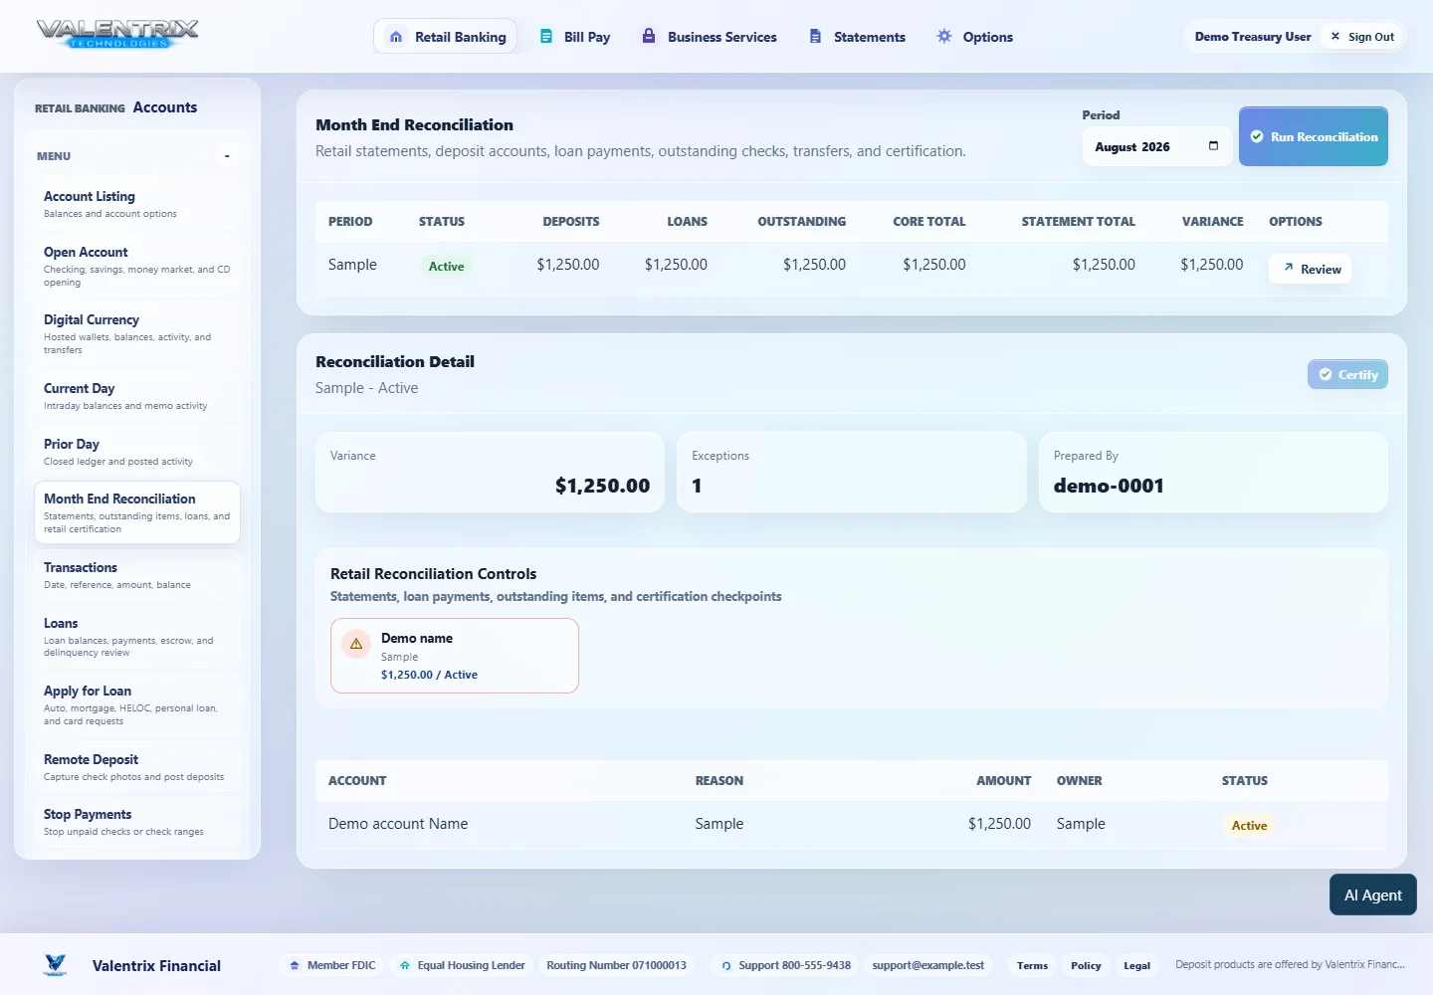Click the checkmark icon on Certify
Viewport: 1433px width, 995px height.
coord(1326,374)
